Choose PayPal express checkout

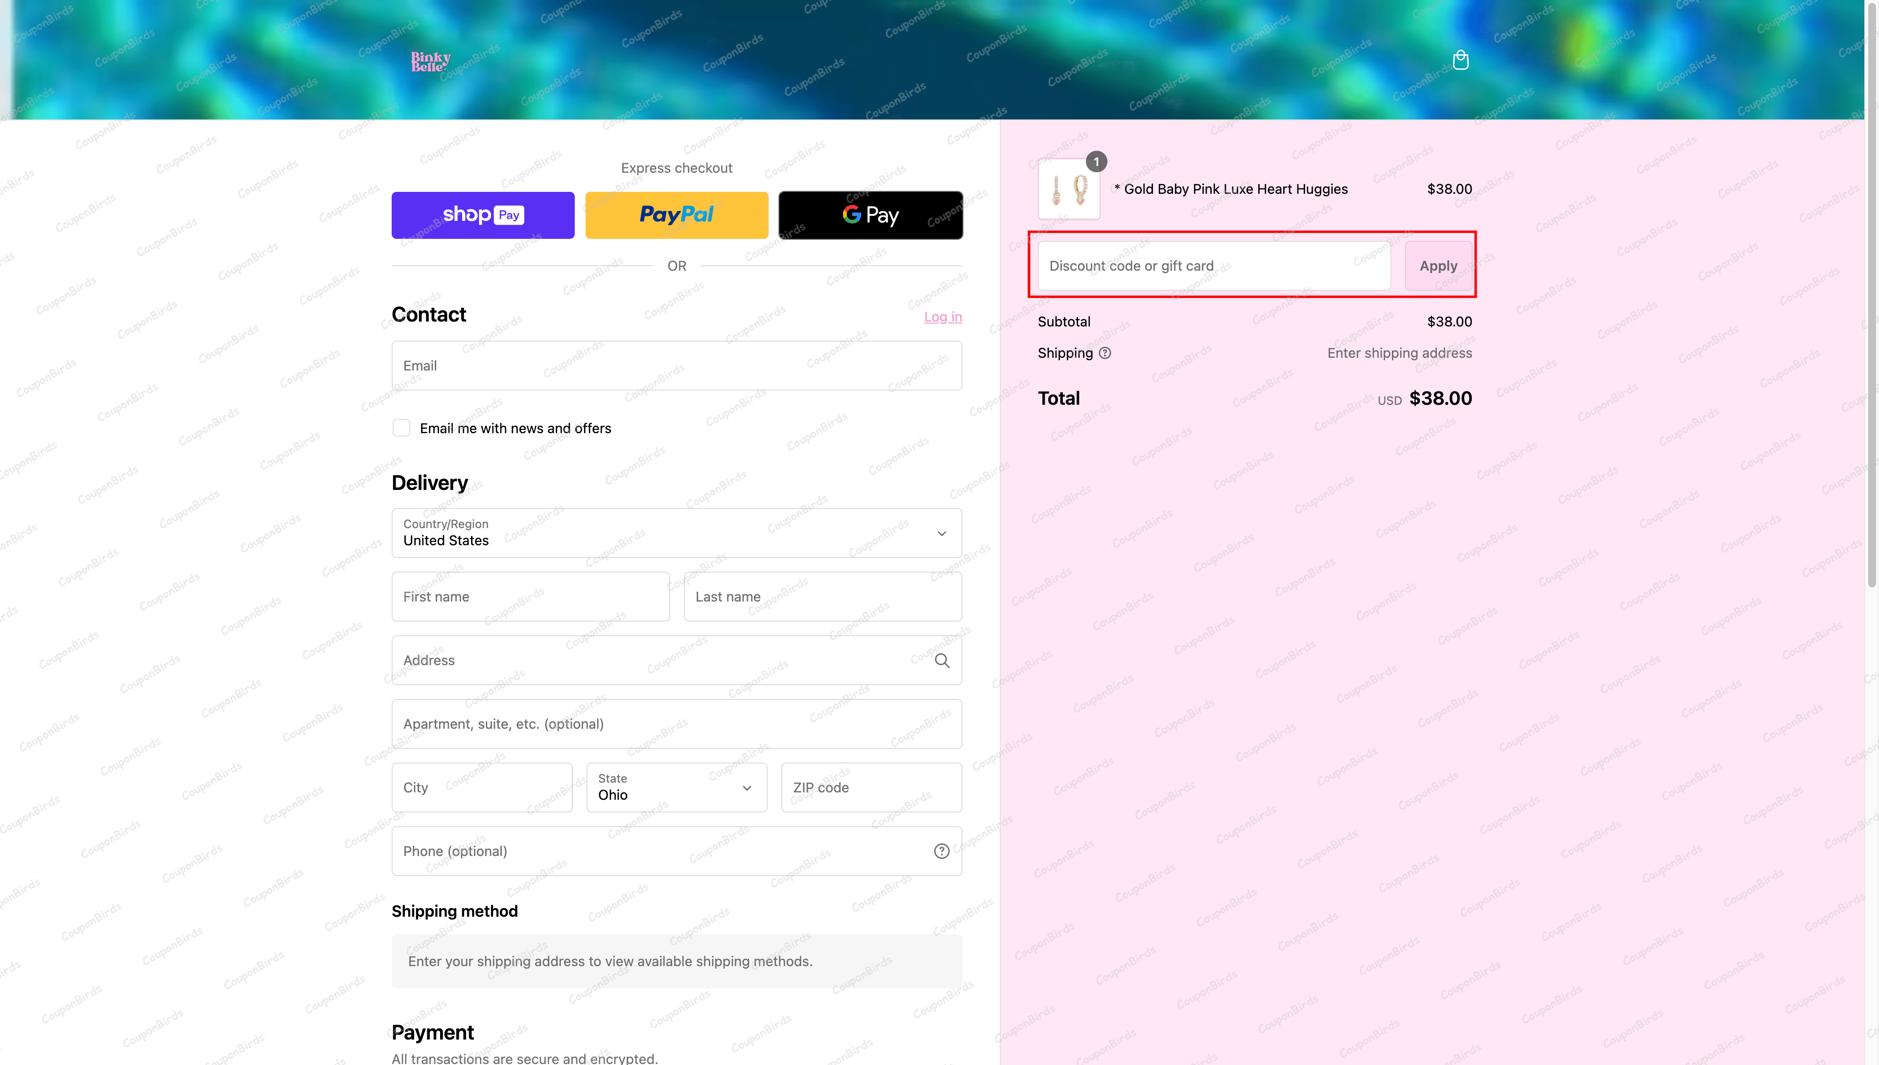(x=676, y=215)
